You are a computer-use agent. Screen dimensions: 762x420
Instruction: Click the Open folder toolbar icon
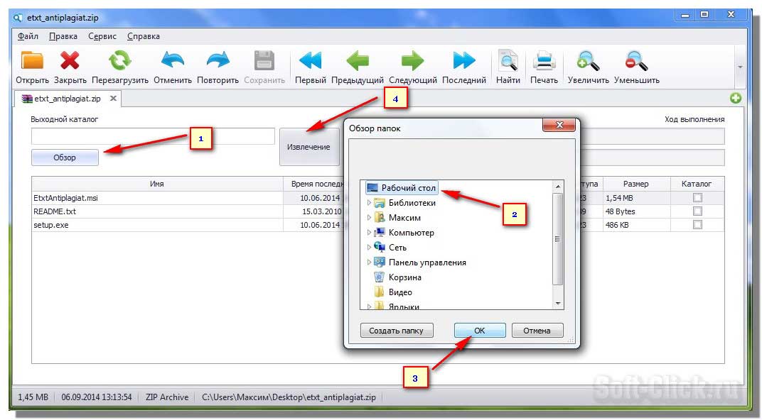(x=32, y=61)
